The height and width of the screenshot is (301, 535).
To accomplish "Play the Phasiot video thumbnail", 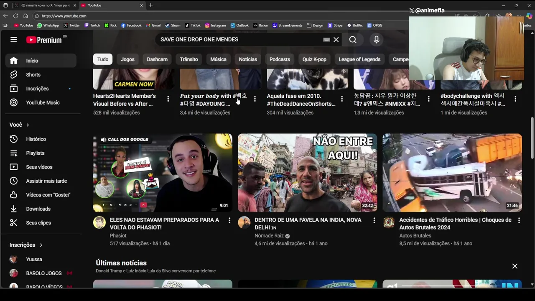I will [x=163, y=173].
